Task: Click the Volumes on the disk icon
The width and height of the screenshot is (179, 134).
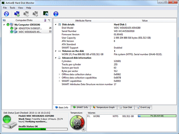Action: point(59,51)
